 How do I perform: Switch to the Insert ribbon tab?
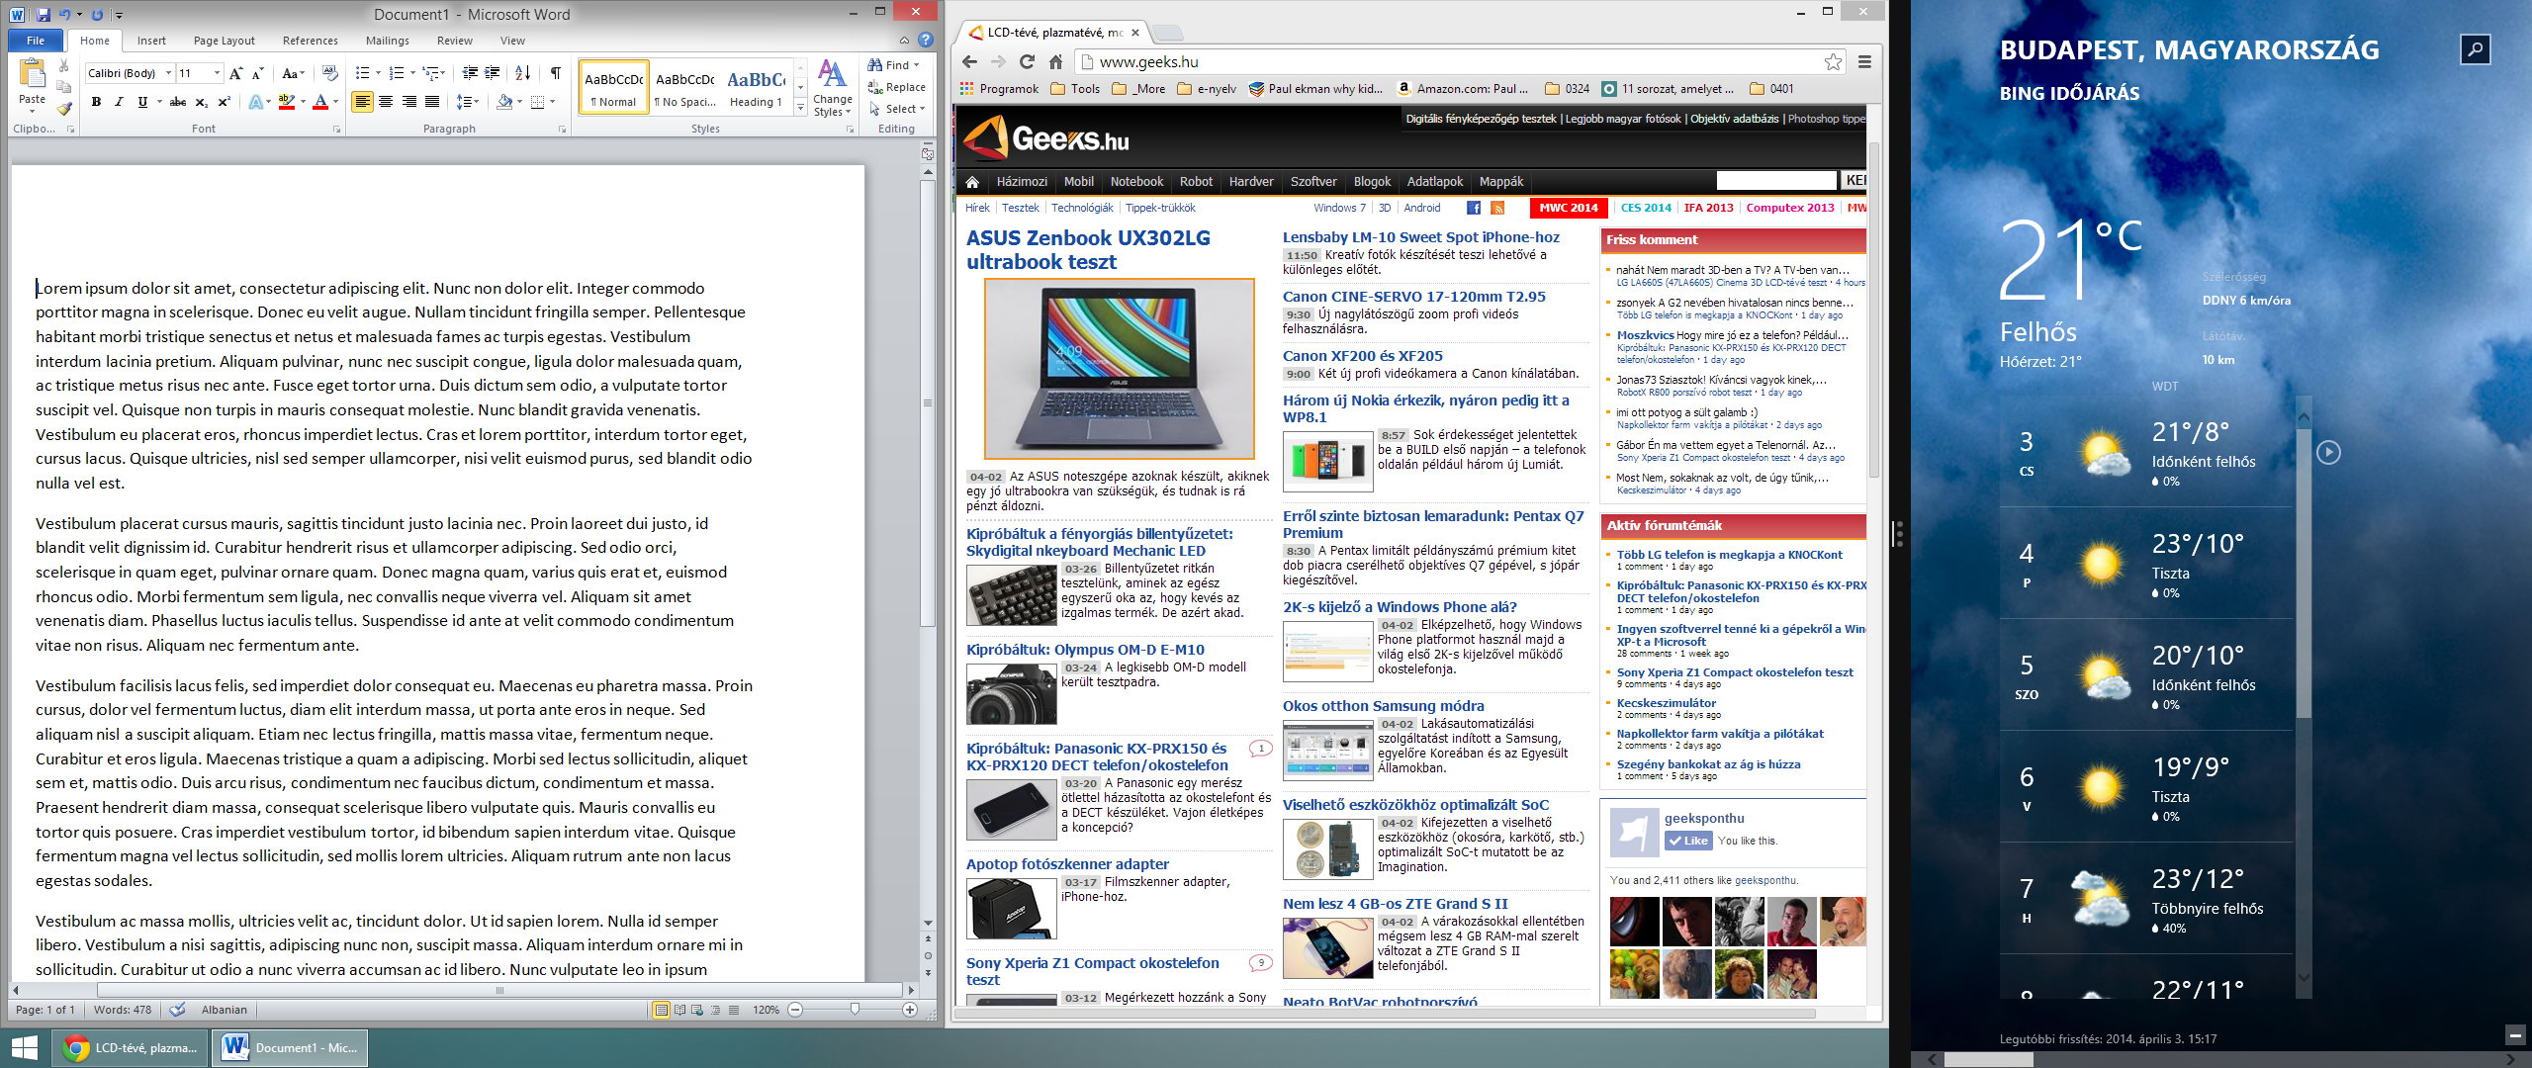tap(151, 41)
